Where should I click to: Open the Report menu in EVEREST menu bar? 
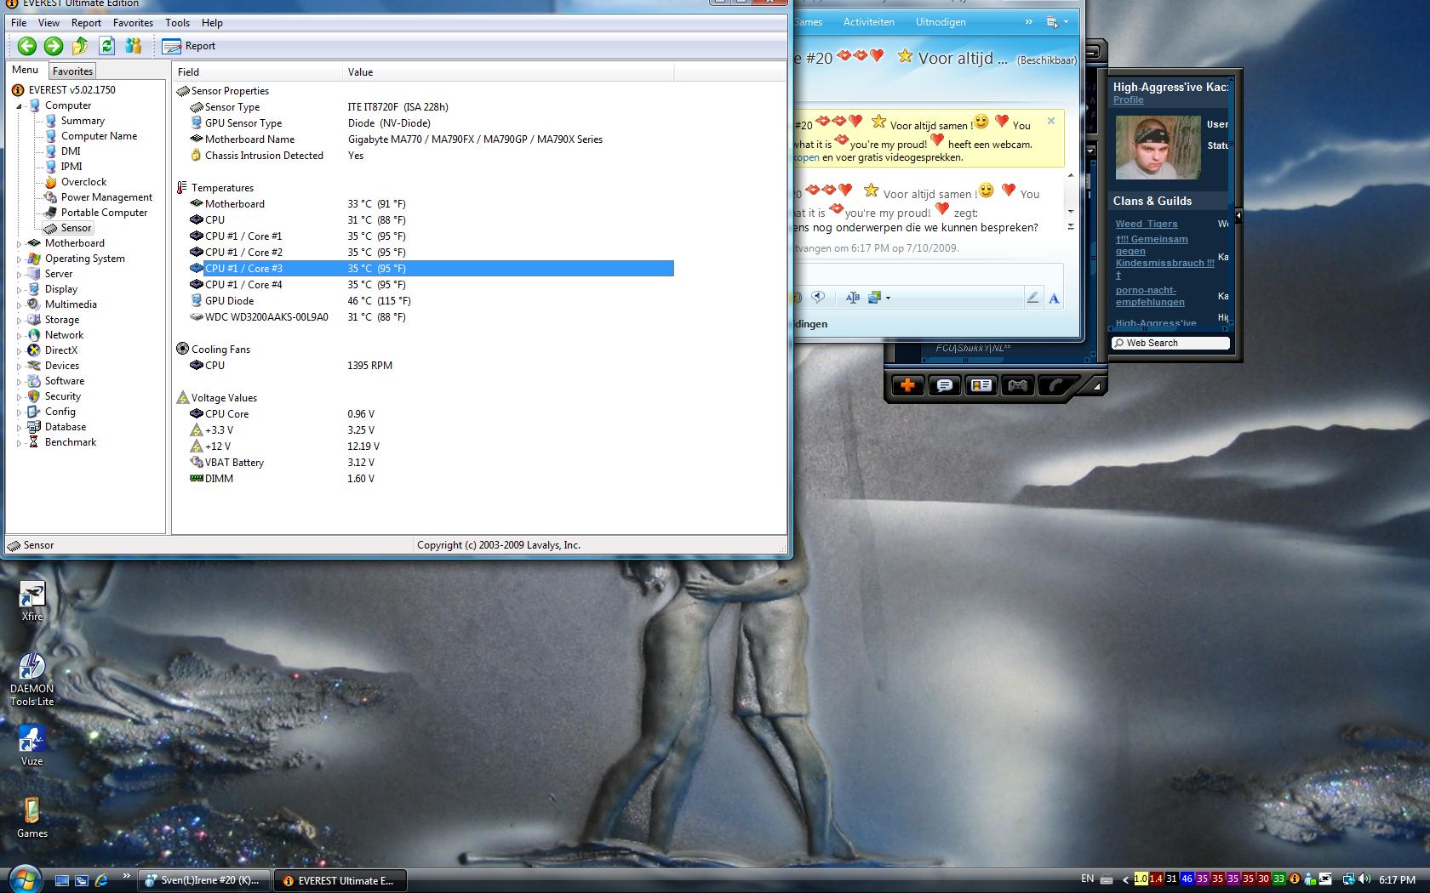(86, 23)
